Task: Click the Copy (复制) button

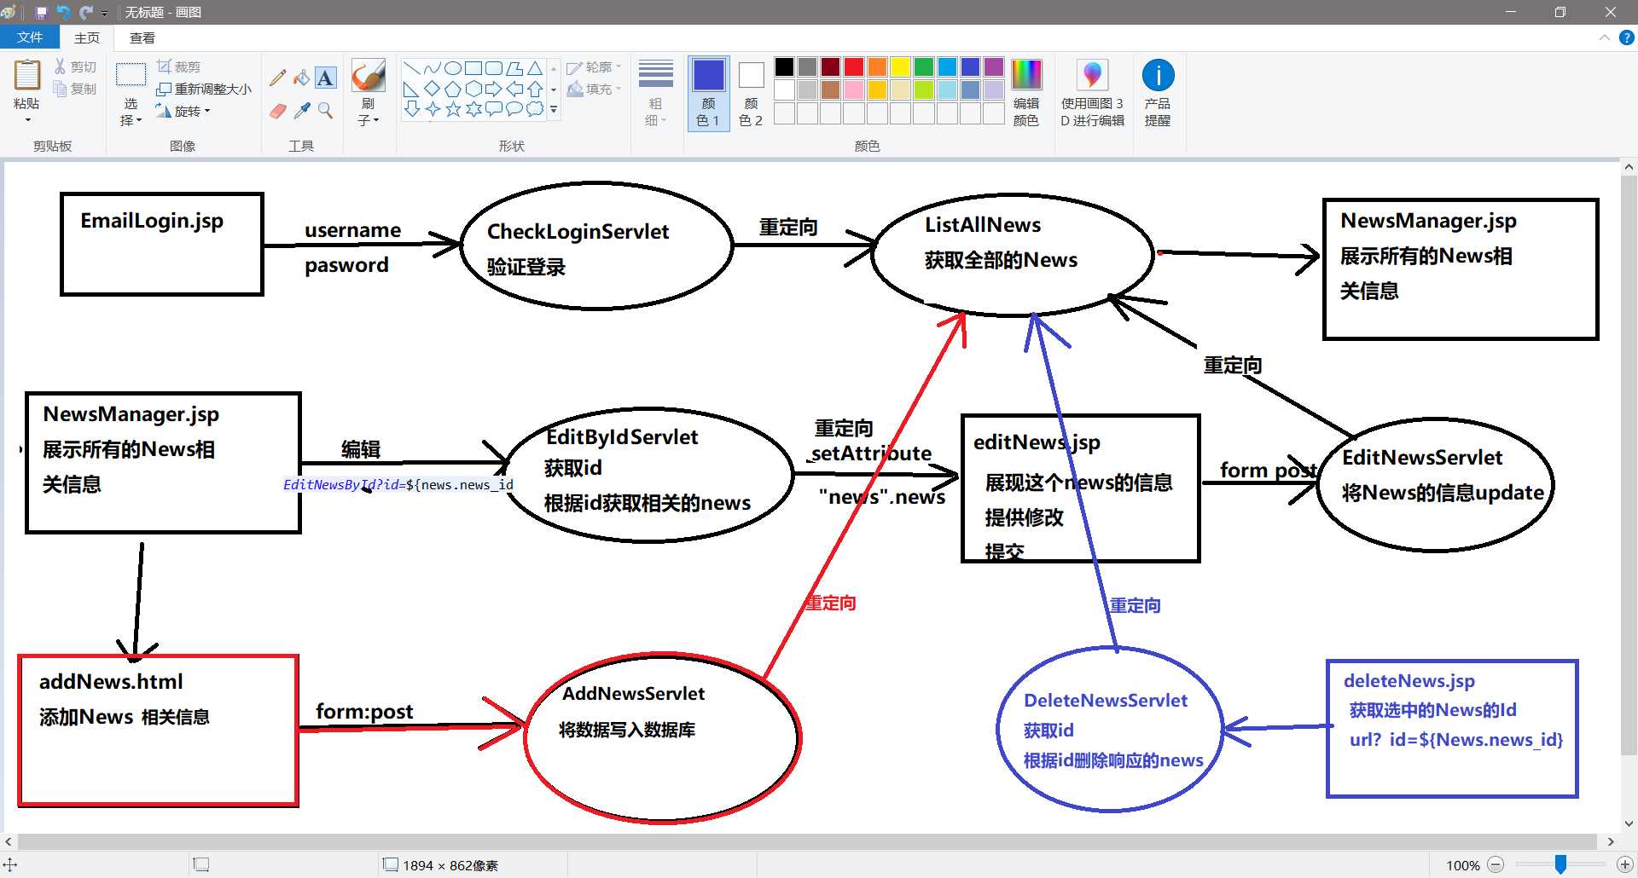Action: (75, 89)
